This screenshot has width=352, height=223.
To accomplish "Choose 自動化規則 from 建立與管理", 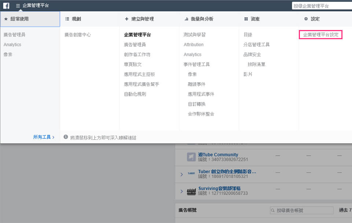I will point(135,94).
